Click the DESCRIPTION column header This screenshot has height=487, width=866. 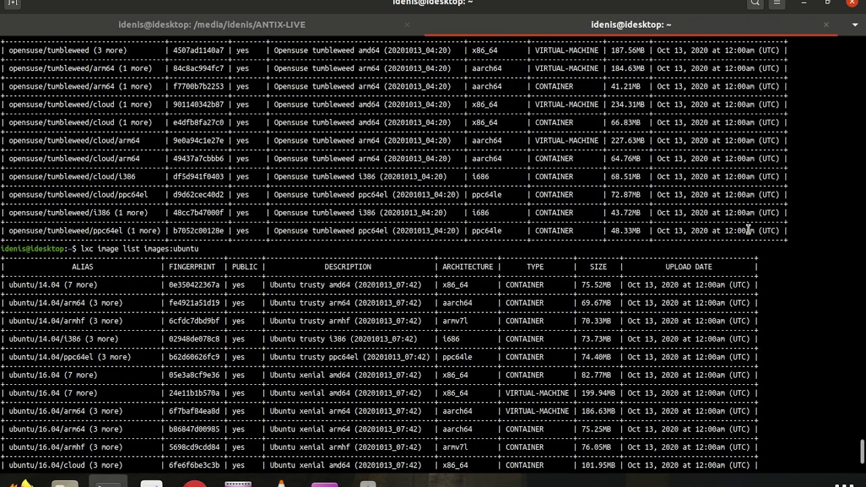[x=348, y=267]
